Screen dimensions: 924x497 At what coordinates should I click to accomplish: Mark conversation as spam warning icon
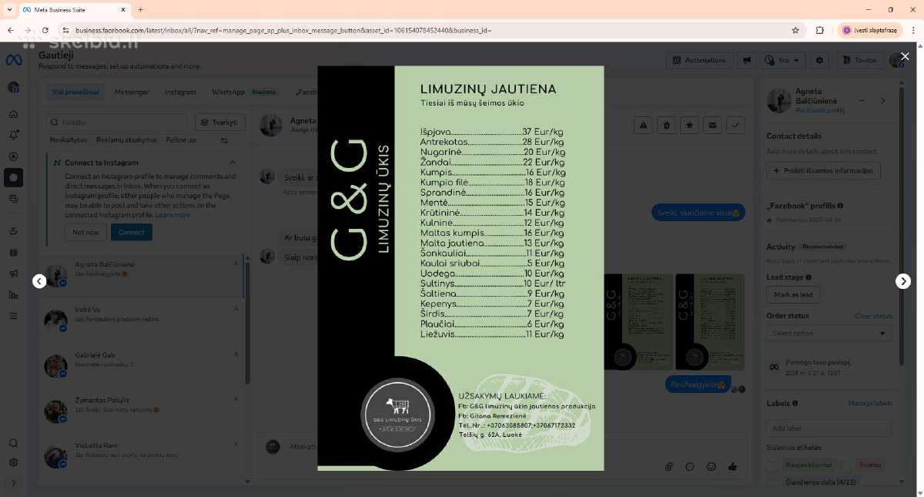644,125
